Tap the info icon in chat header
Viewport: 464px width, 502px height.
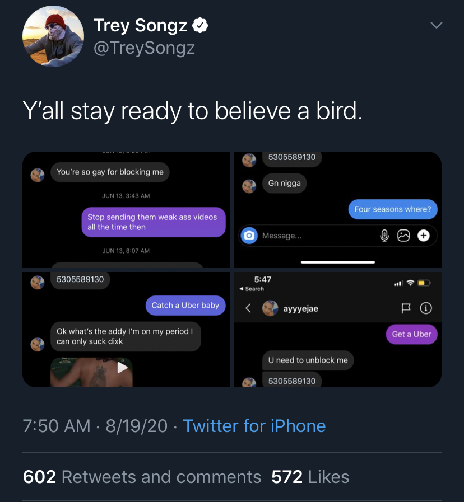pyautogui.click(x=426, y=308)
